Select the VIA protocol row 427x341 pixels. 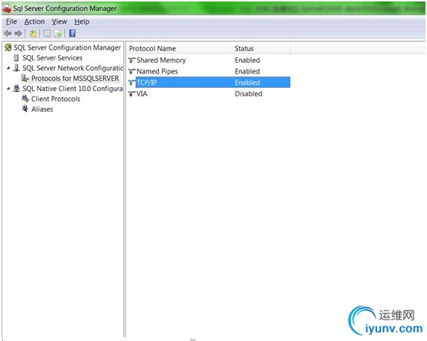[x=209, y=93]
